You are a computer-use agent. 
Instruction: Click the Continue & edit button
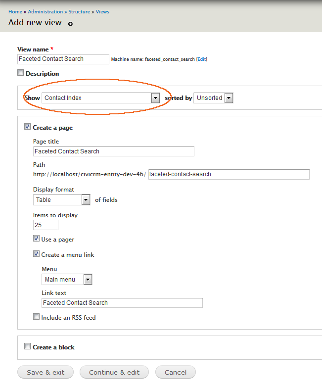tap(114, 372)
